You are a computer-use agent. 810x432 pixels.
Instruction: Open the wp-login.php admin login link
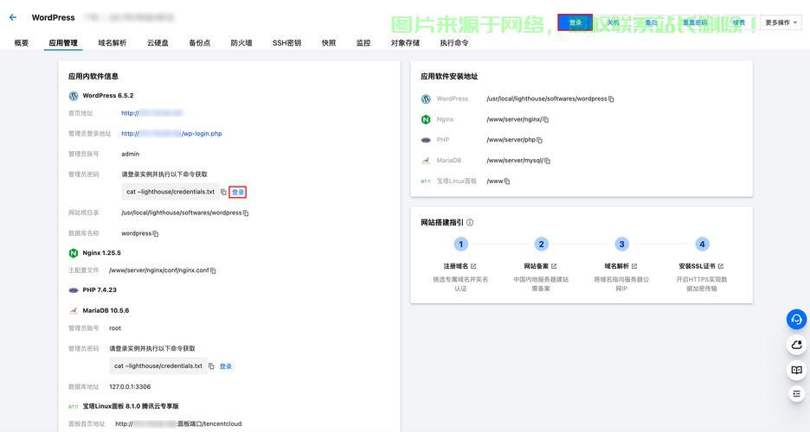171,134
